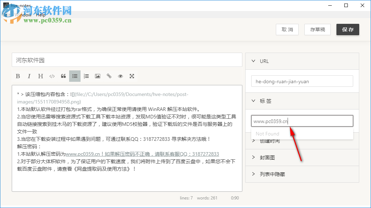This screenshot has width=371, height=208.
Task: Edit the URL slug he-dong-ruan-jian-yuan
Action: (302, 81)
